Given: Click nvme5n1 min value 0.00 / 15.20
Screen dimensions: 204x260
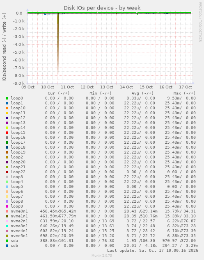Looking at the screenshot, I should [100, 236].
